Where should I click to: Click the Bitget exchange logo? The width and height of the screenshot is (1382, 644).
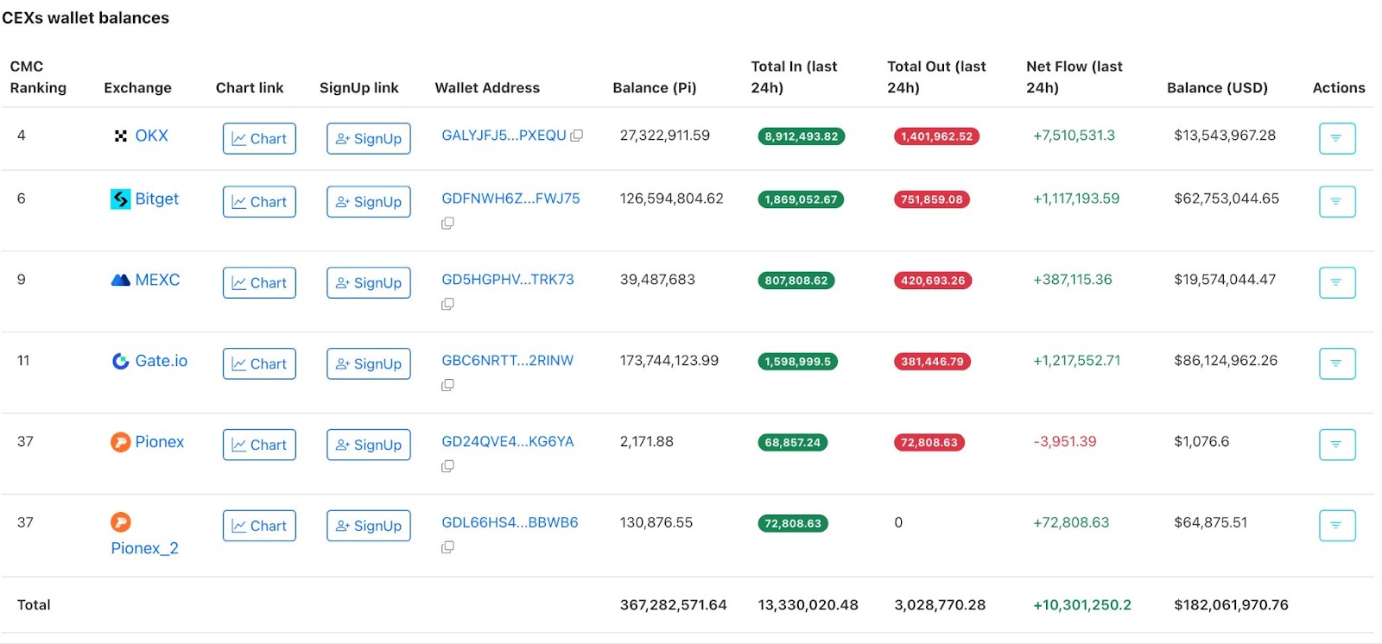coord(121,199)
